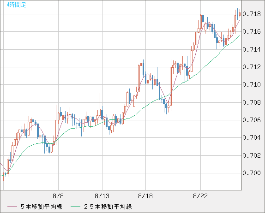265x213 pixels.
Task: Click the last candlestick at the chart's right edge
Action: [x=240, y=13]
